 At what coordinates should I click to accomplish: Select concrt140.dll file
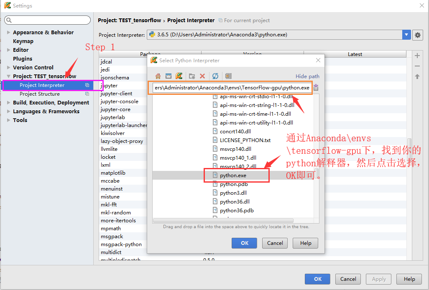(235, 132)
